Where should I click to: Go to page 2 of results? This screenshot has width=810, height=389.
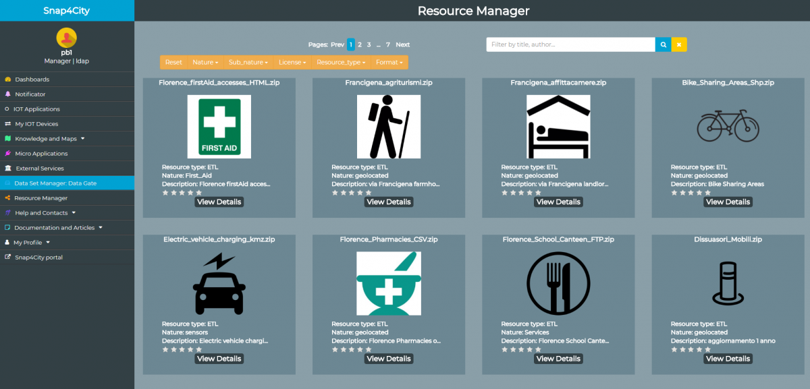coord(360,44)
